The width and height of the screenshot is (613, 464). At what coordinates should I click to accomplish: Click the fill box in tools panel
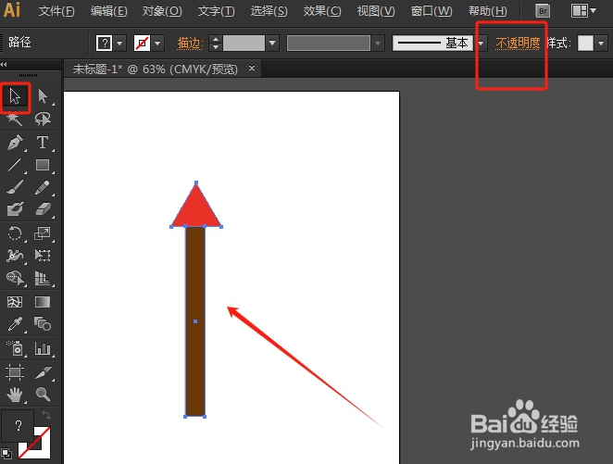[x=18, y=425]
